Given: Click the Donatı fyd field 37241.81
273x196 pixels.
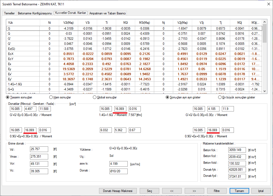Looking at the screenshot, I should pos(237,177).
